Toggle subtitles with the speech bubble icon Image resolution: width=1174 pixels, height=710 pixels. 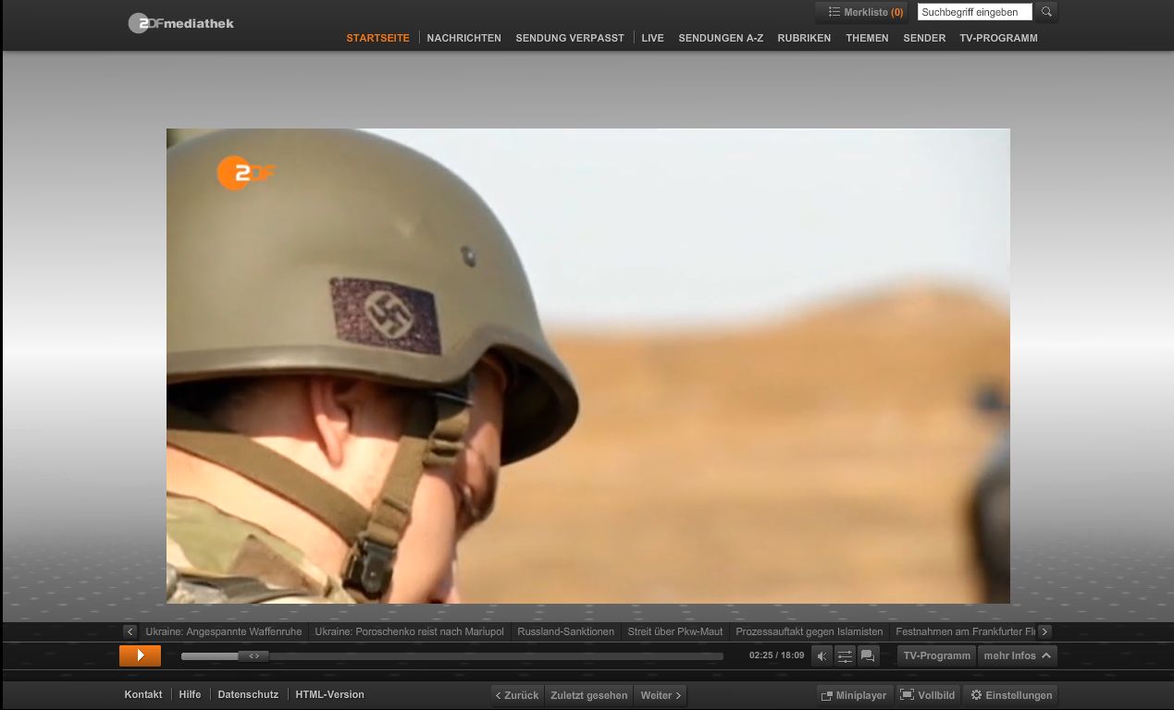(868, 656)
